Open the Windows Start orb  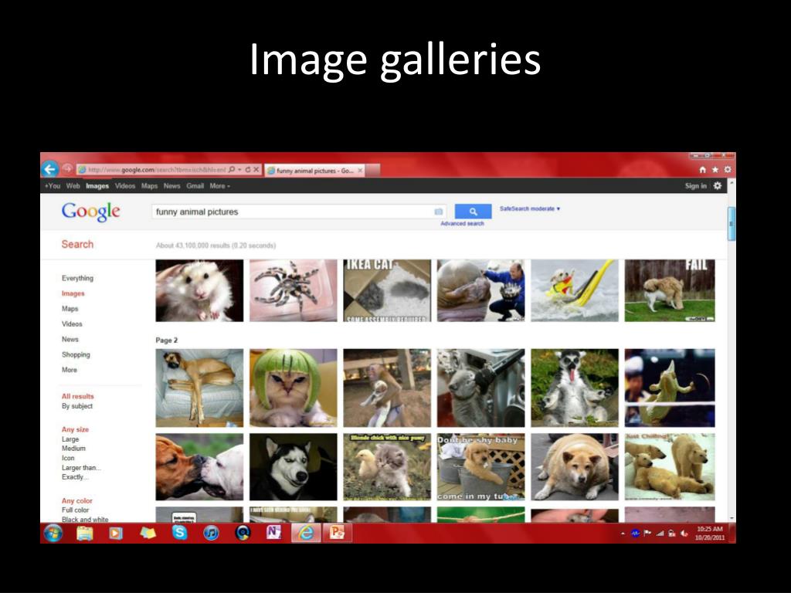53,533
